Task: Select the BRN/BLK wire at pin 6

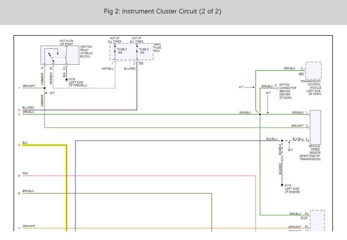Action: pyautogui.click(x=117, y=193)
